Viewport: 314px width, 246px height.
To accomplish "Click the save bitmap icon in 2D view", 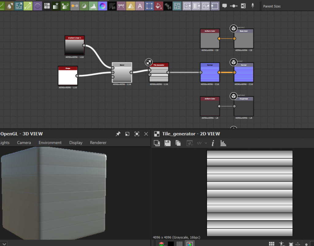I will 167,143.
